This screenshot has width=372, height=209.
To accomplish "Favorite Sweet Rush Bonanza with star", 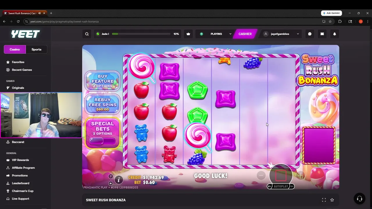I will (x=332, y=200).
